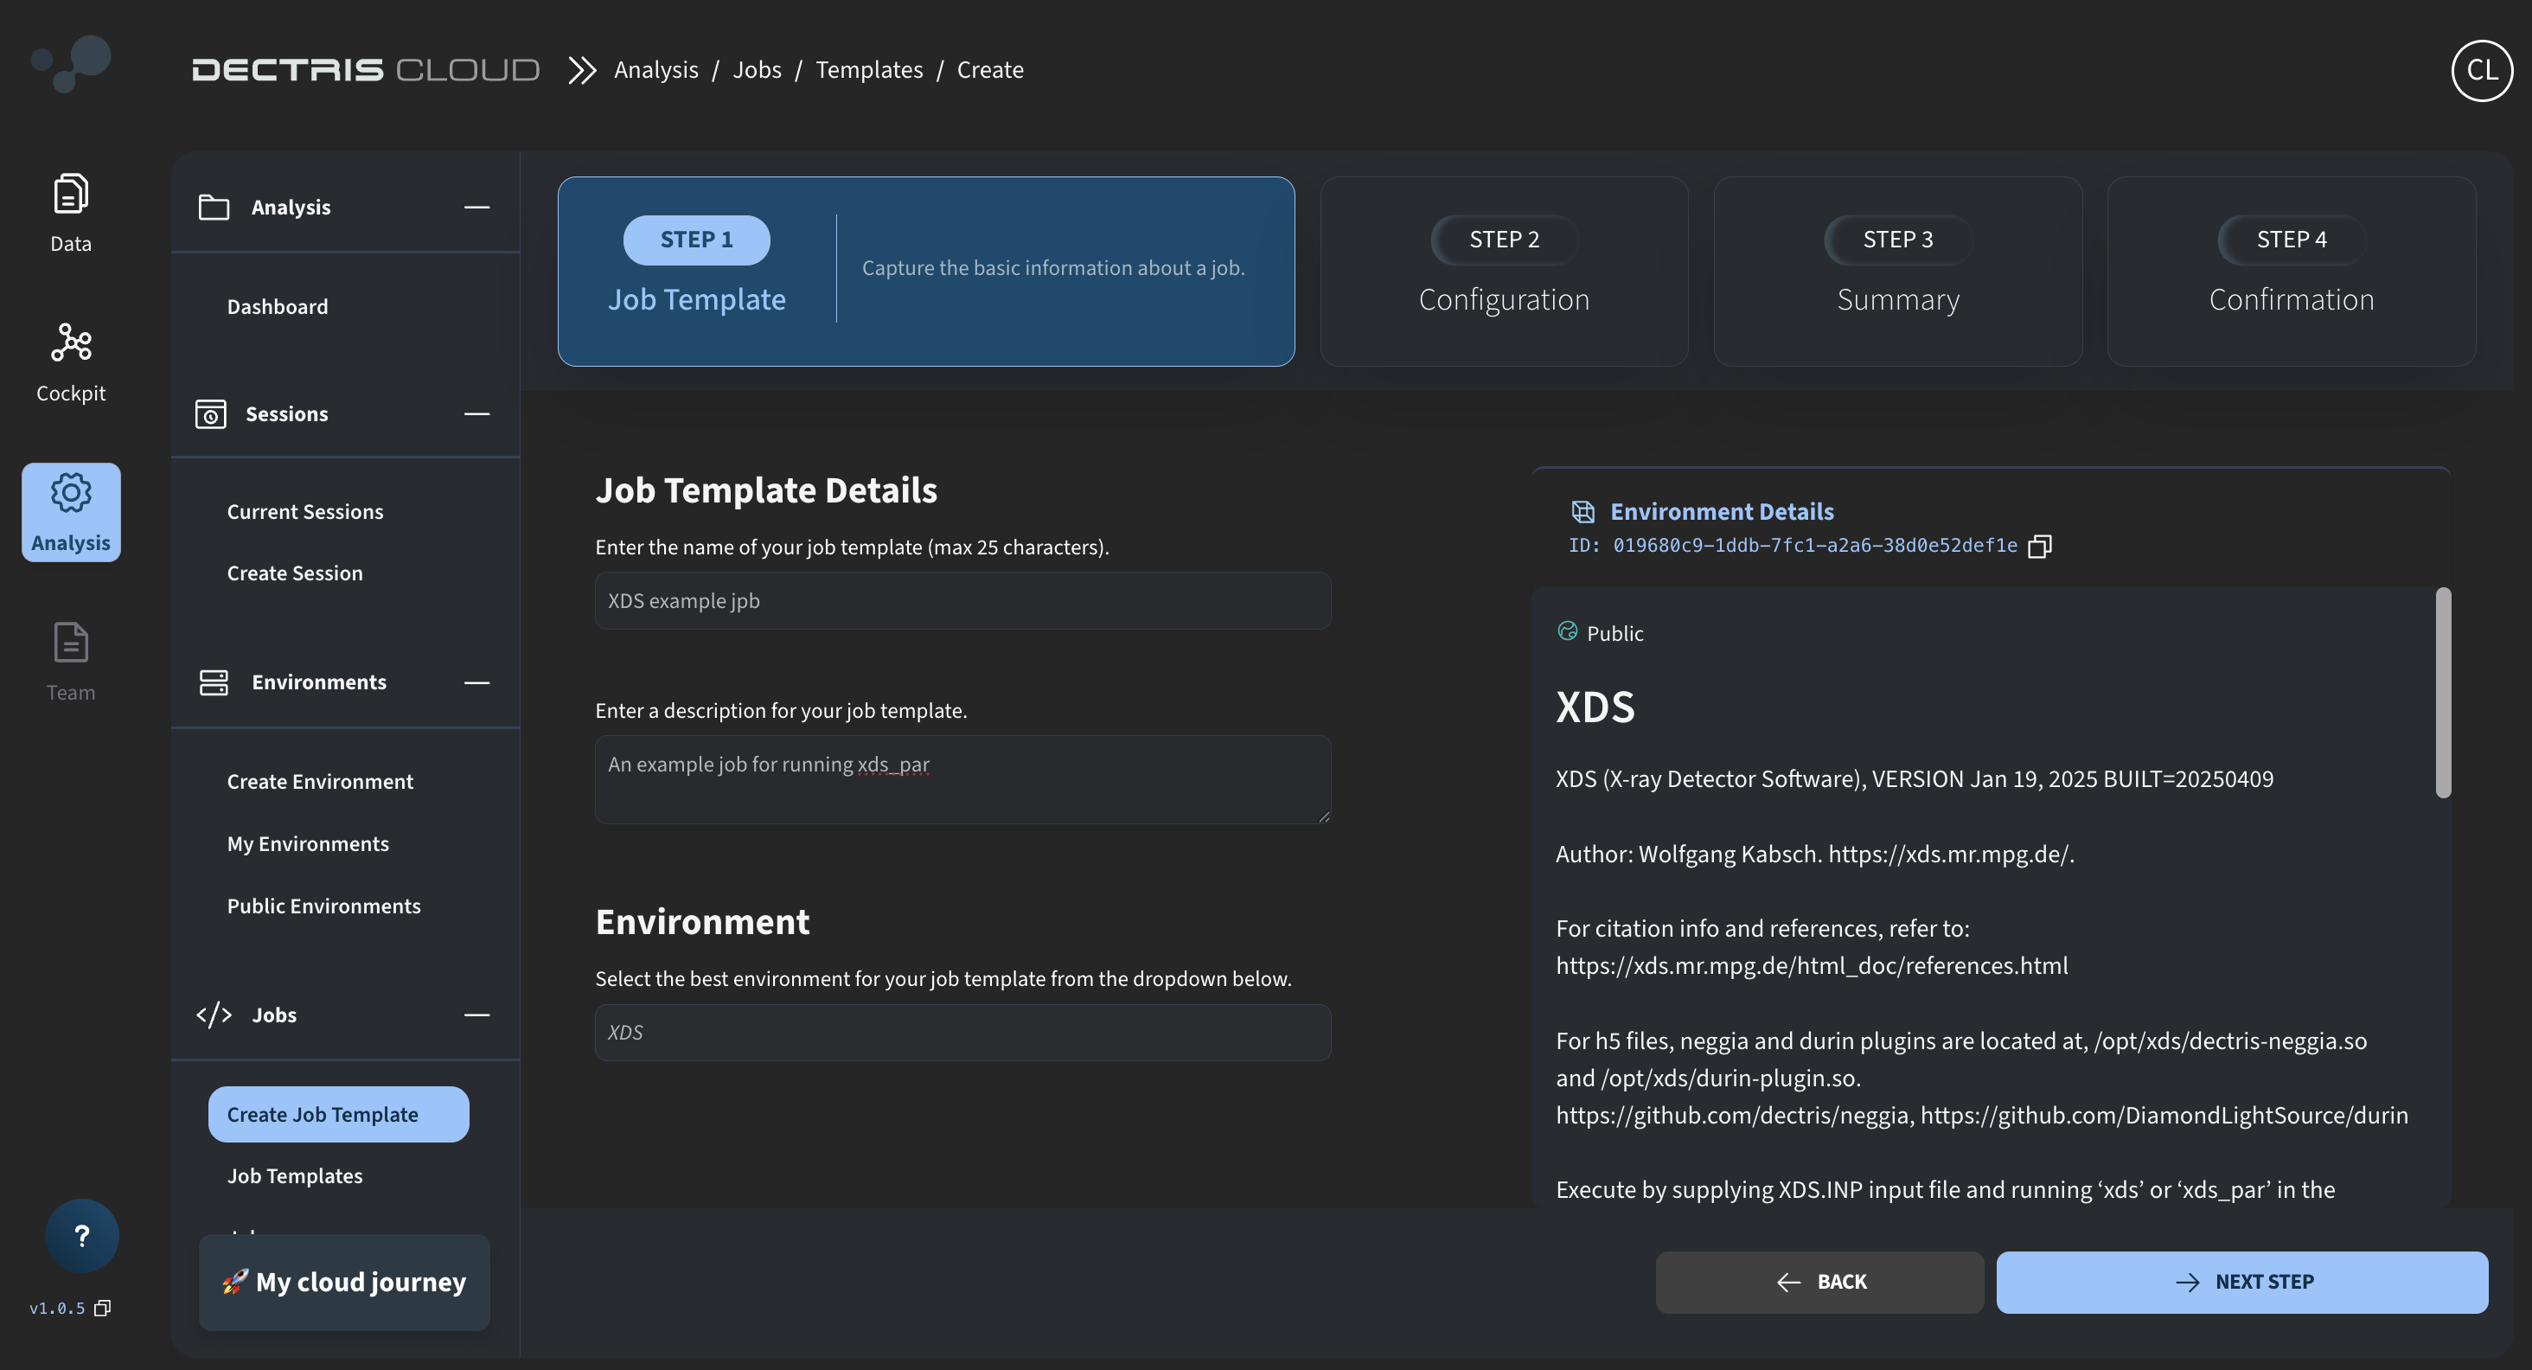Click the Analysis breadcrumb link

(x=655, y=70)
